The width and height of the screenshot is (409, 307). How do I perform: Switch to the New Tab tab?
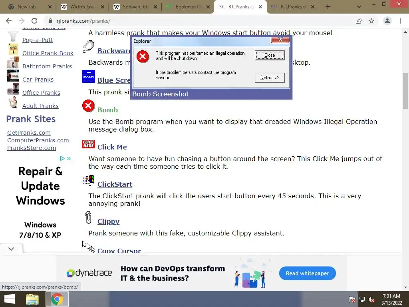(26, 7)
